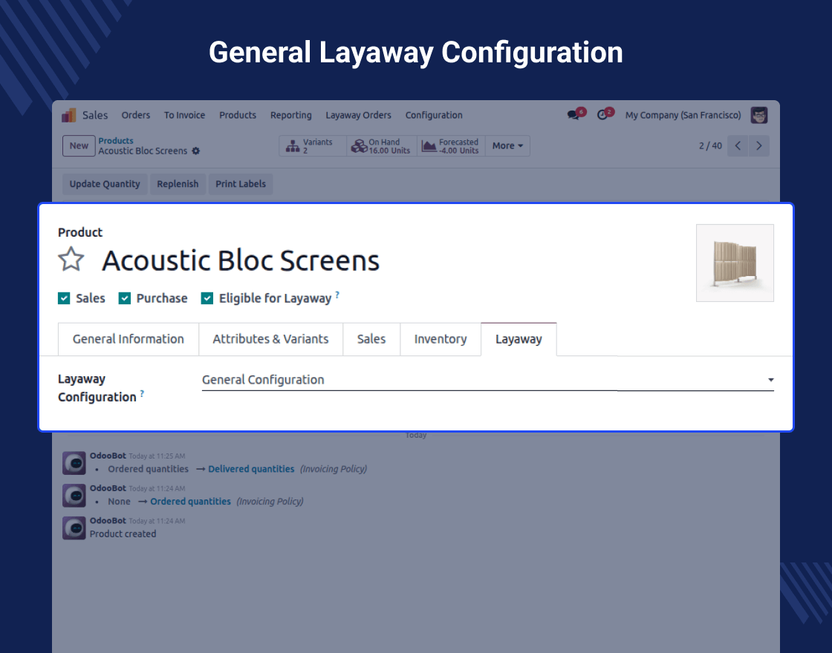Open the To Invoice menu
Viewport: 832px width, 653px height.
184,115
